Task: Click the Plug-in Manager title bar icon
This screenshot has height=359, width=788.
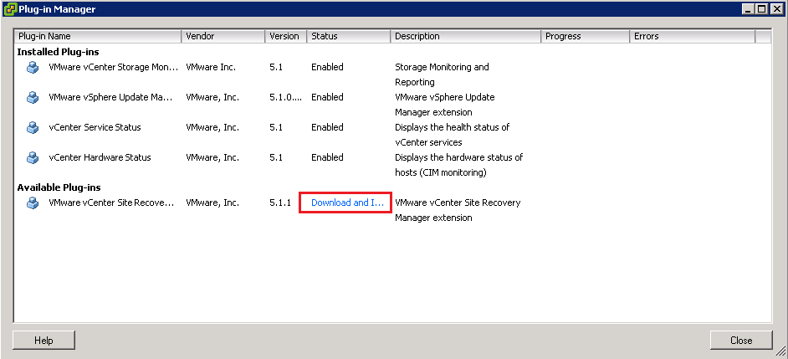Action: [9, 9]
